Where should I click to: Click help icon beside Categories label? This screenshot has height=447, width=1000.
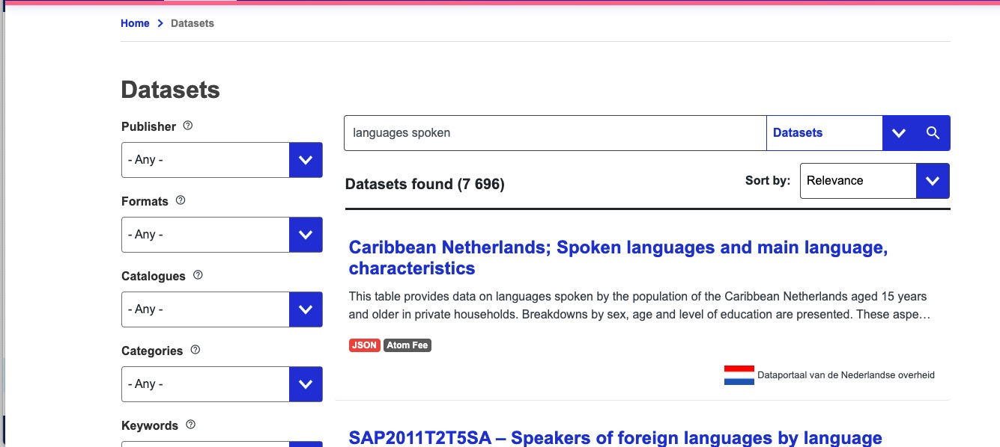click(x=196, y=350)
